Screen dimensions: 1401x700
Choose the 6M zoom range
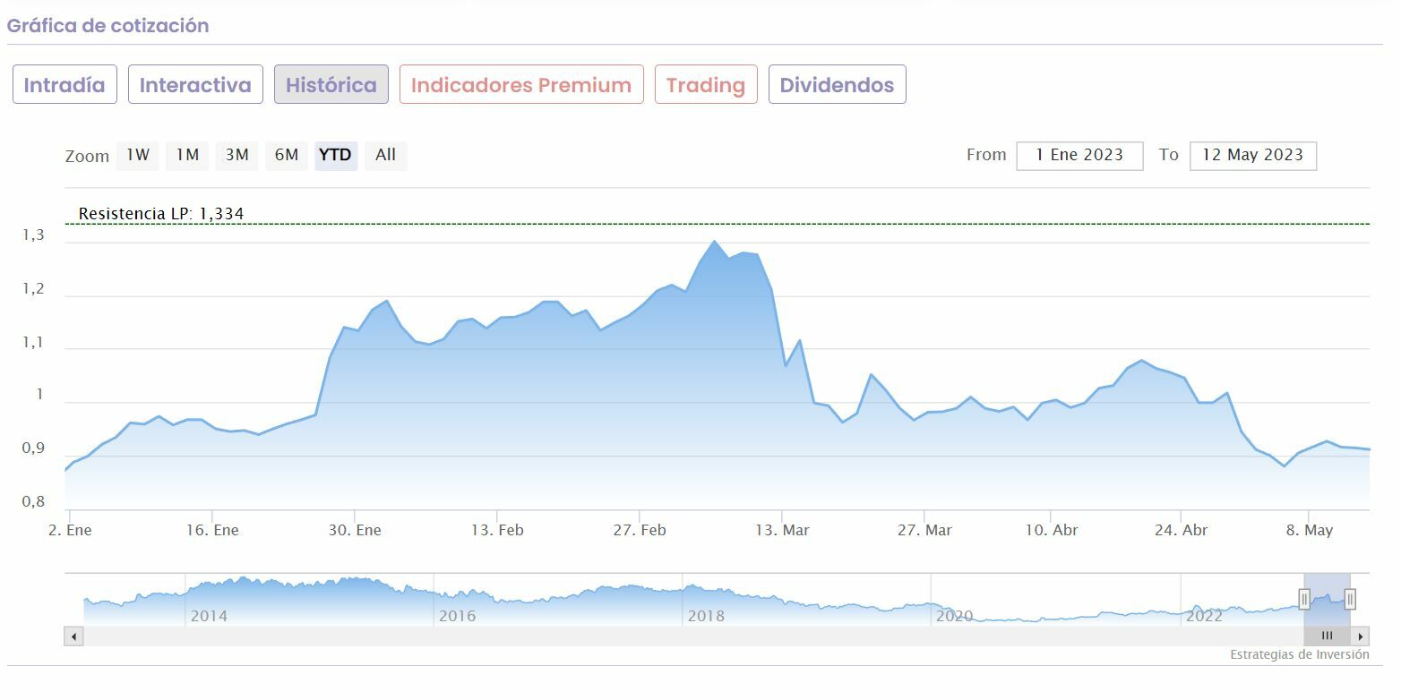tap(287, 155)
